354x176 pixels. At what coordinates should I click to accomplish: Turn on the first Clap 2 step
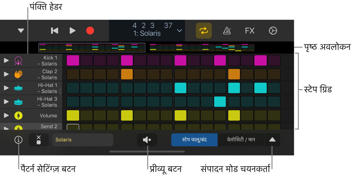[73, 74]
